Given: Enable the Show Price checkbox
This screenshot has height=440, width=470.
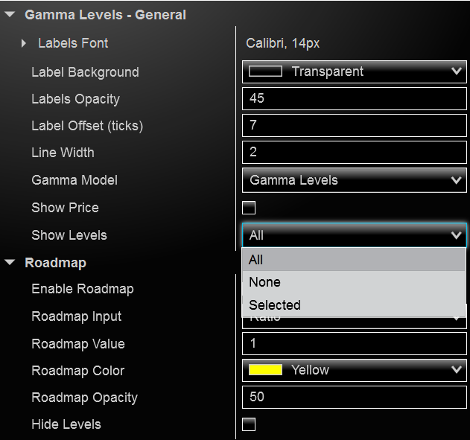Looking at the screenshot, I should [x=249, y=208].
